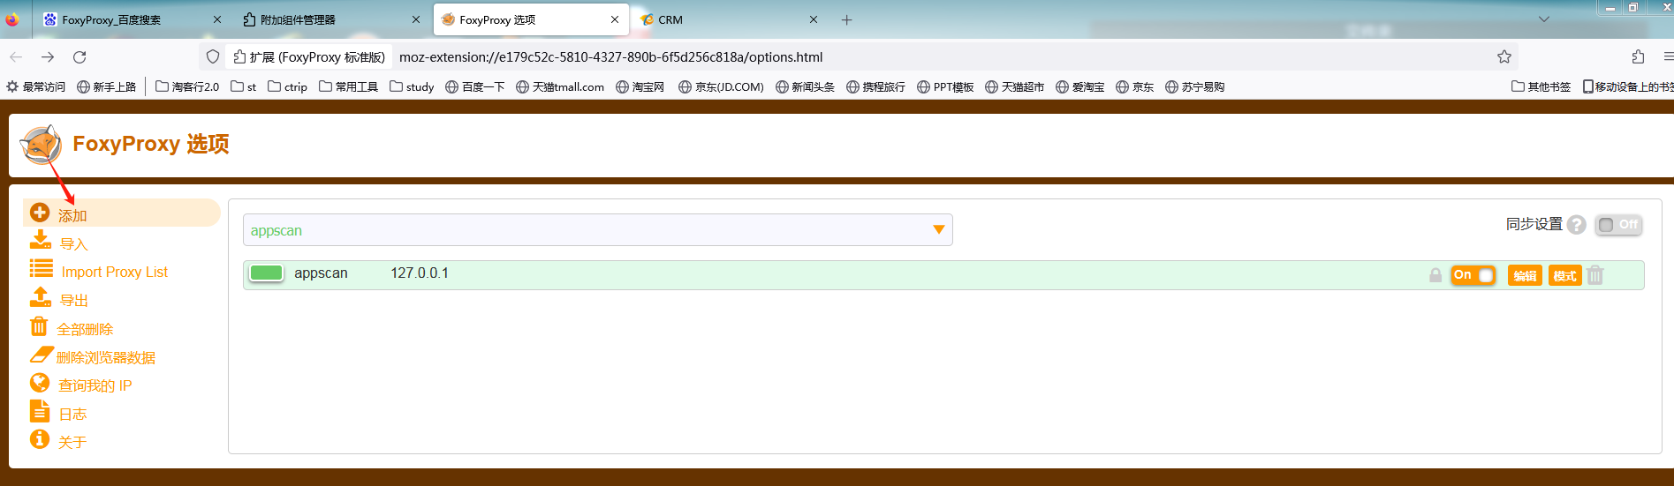1674x486 pixels.
Task: Open the 其他书签 folder
Action: click(x=1541, y=86)
